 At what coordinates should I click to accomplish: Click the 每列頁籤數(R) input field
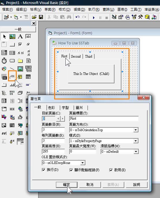click(53, 141)
